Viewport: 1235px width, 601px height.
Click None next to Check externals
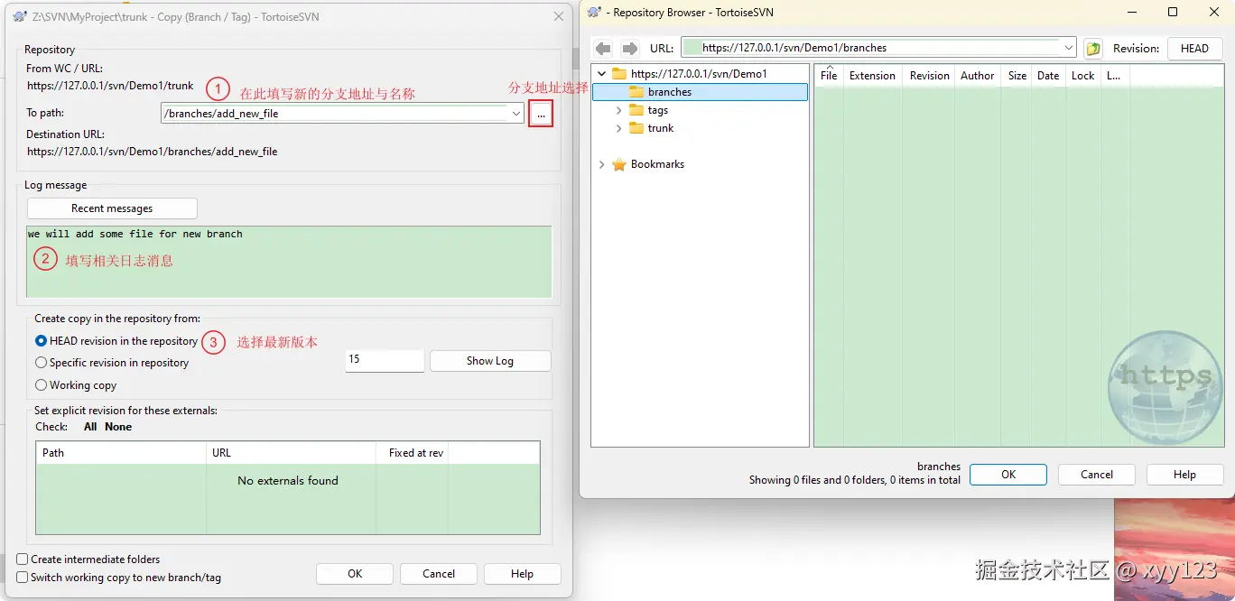(118, 427)
